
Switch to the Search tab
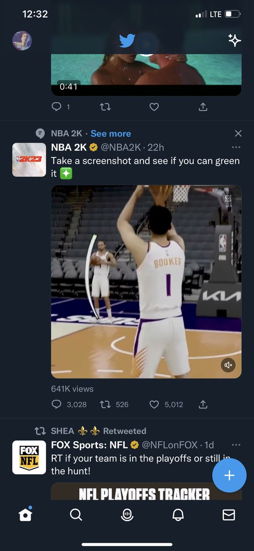(x=76, y=515)
